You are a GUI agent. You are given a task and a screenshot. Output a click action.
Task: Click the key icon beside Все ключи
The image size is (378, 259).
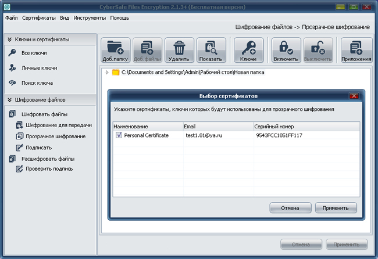(x=12, y=53)
